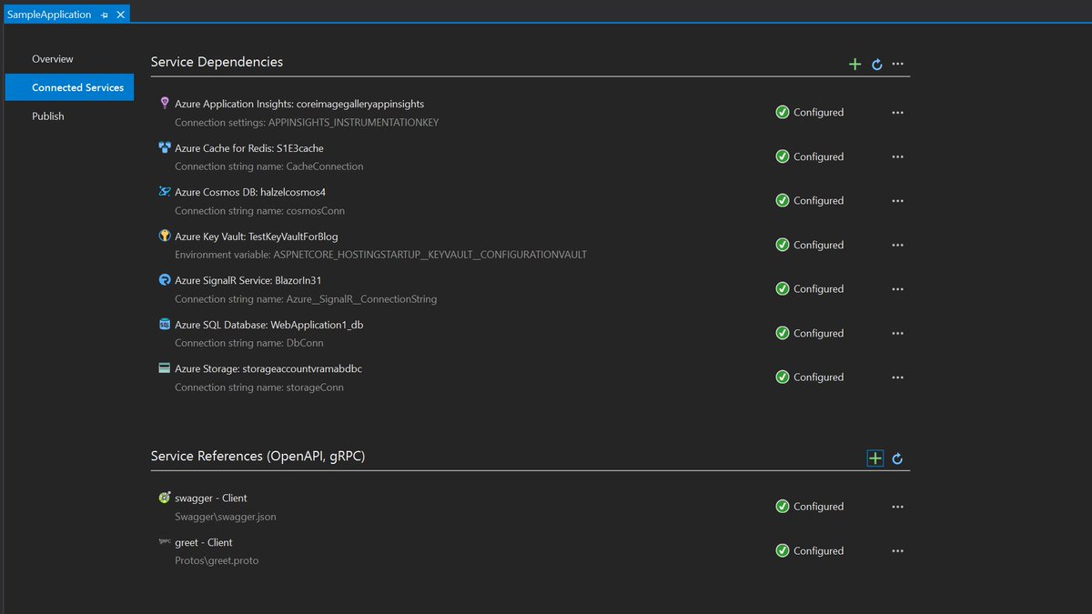Refresh the Service References list
Viewport: 1092px width, 614px height.
[x=897, y=459]
